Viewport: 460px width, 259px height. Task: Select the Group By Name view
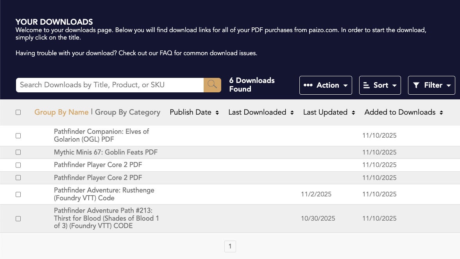click(61, 112)
